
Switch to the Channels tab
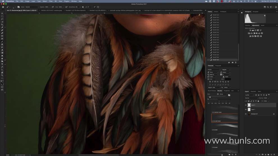pyautogui.click(x=253, y=91)
